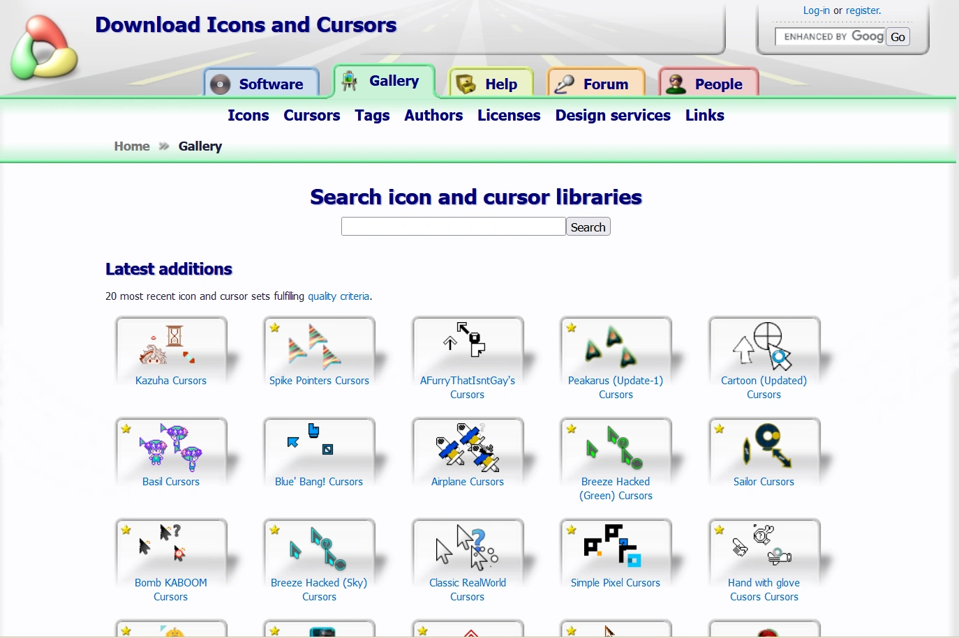Click the person icon on the People tab
Screen dimensions: 959x638
coord(675,84)
